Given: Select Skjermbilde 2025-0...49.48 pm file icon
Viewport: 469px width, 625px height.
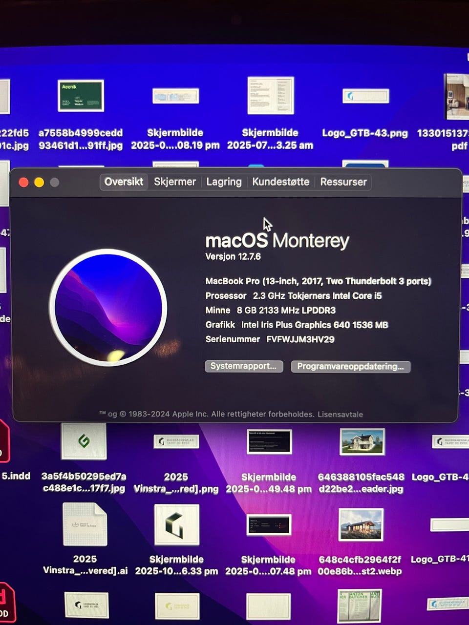Looking at the screenshot, I should click(269, 441).
